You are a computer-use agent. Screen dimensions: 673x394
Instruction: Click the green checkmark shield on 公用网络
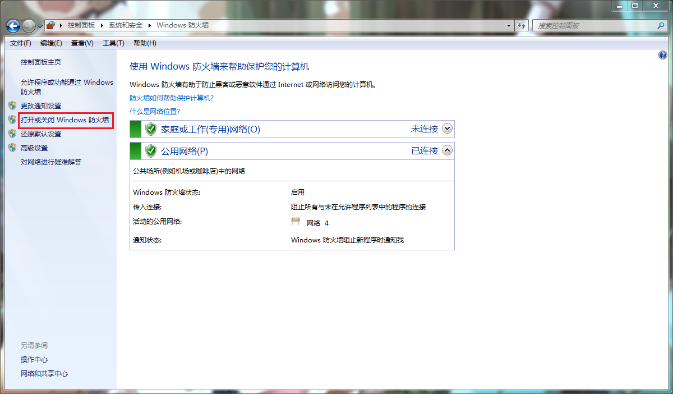[x=150, y=150]
